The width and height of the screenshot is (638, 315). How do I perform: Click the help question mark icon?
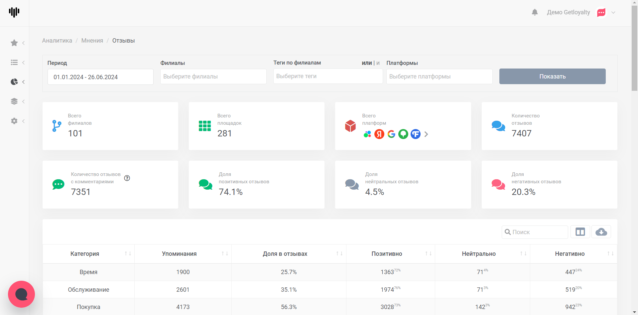[127, 178]
